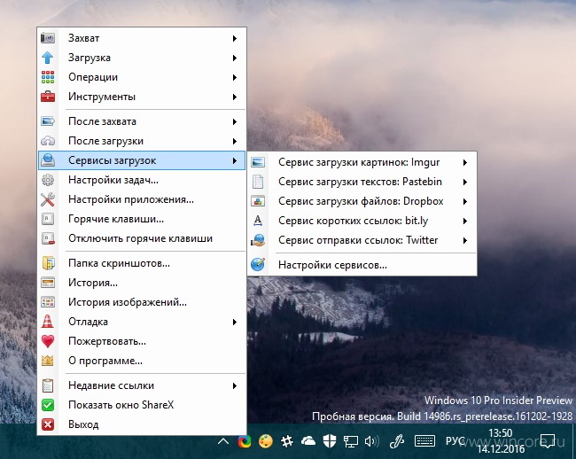Expand the Twitter link sharing arrow
The height and width of the screenshot is (459, 576).
pyautogui.click(x=465, y=240)
